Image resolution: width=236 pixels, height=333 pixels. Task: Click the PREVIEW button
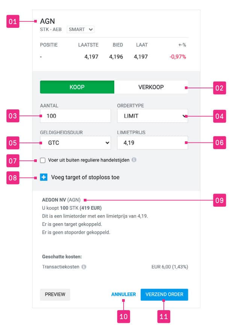click(55, 294)
